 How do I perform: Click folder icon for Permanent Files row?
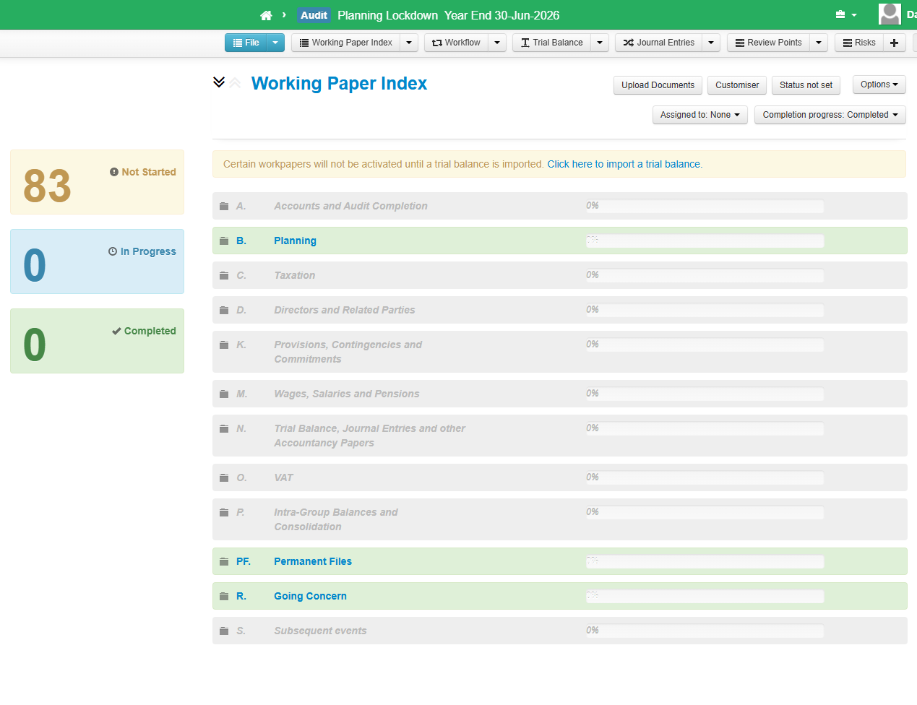(224, 562)
